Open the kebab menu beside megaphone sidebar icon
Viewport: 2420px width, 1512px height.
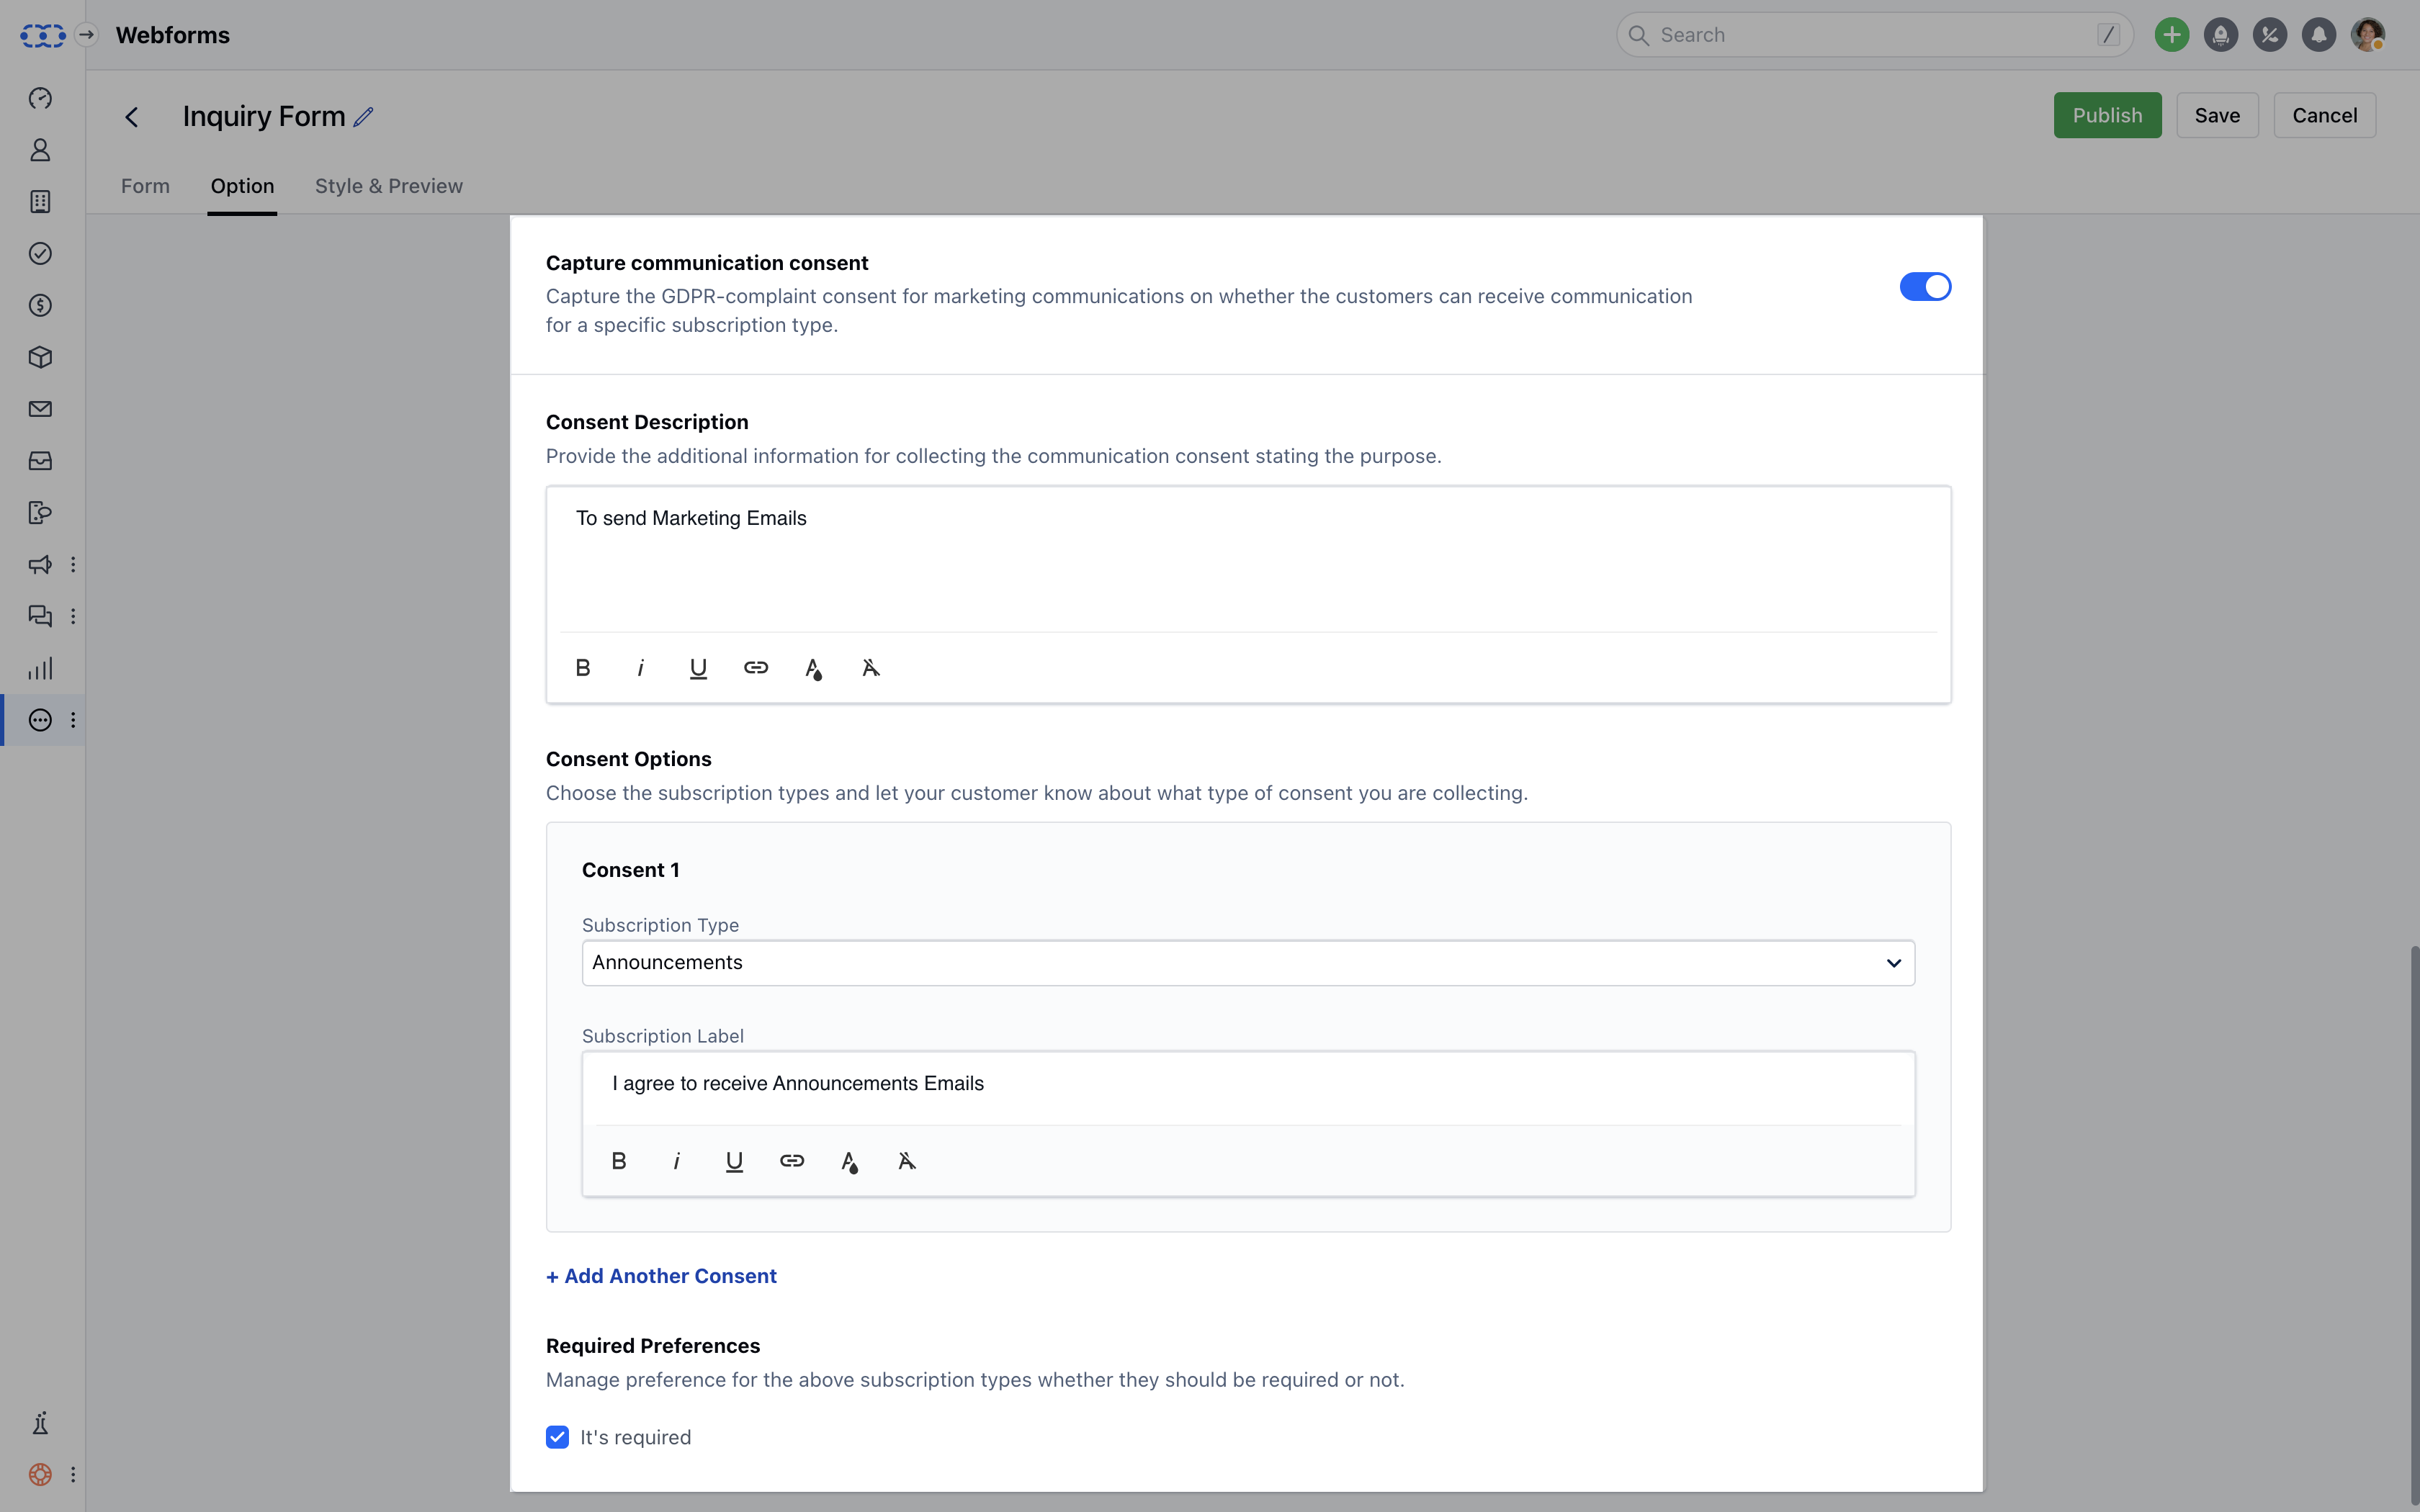click(73, 565)
